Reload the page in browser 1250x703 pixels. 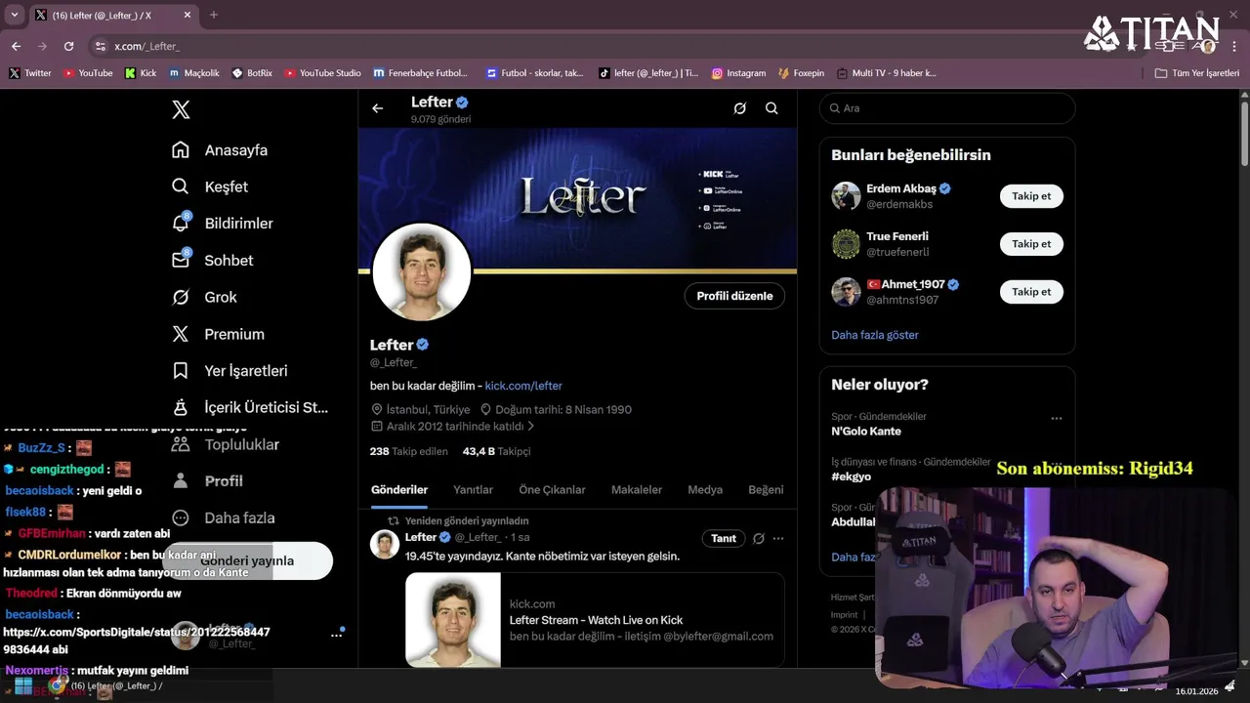coord(68,46)
